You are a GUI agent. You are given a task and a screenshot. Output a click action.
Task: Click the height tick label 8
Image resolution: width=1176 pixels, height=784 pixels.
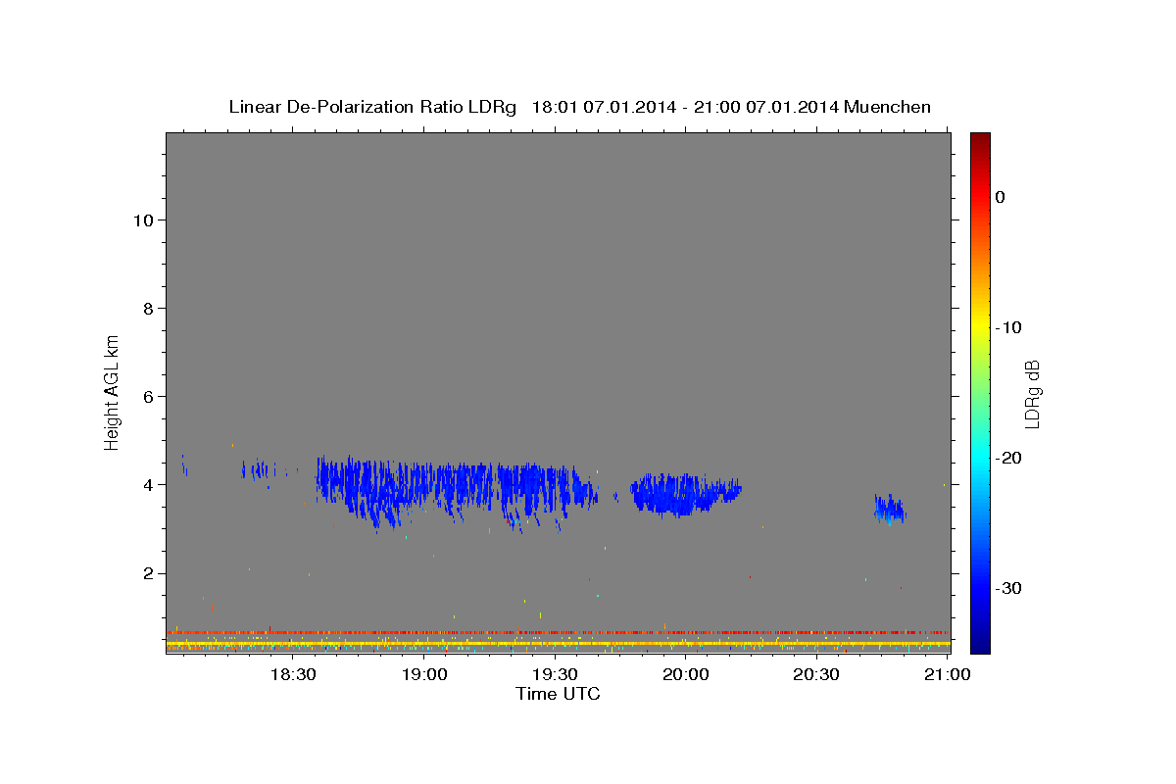click(x=147, y=308)
